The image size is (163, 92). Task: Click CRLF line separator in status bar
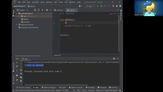(79, 90)
